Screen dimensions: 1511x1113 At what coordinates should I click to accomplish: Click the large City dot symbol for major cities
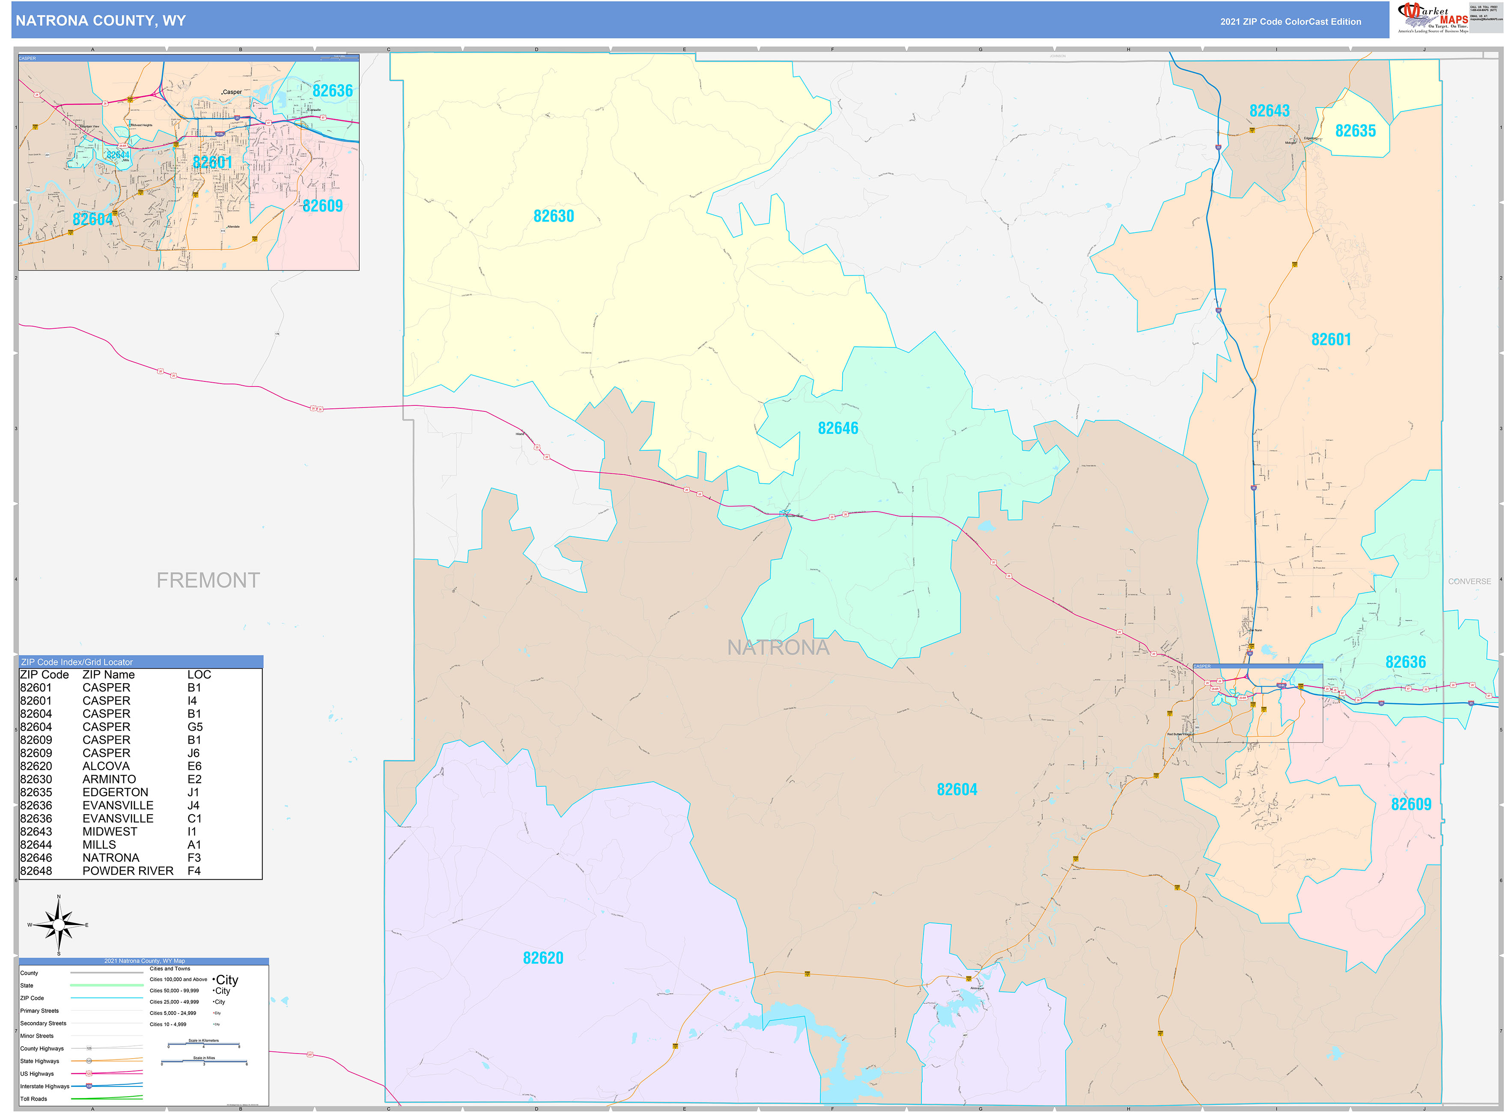(x=214, y=979)
